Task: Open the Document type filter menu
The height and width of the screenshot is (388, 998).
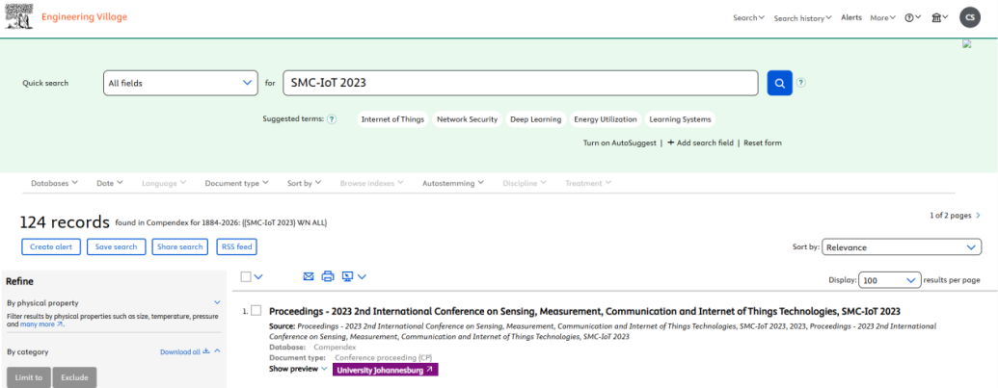Action: [237, 183]
